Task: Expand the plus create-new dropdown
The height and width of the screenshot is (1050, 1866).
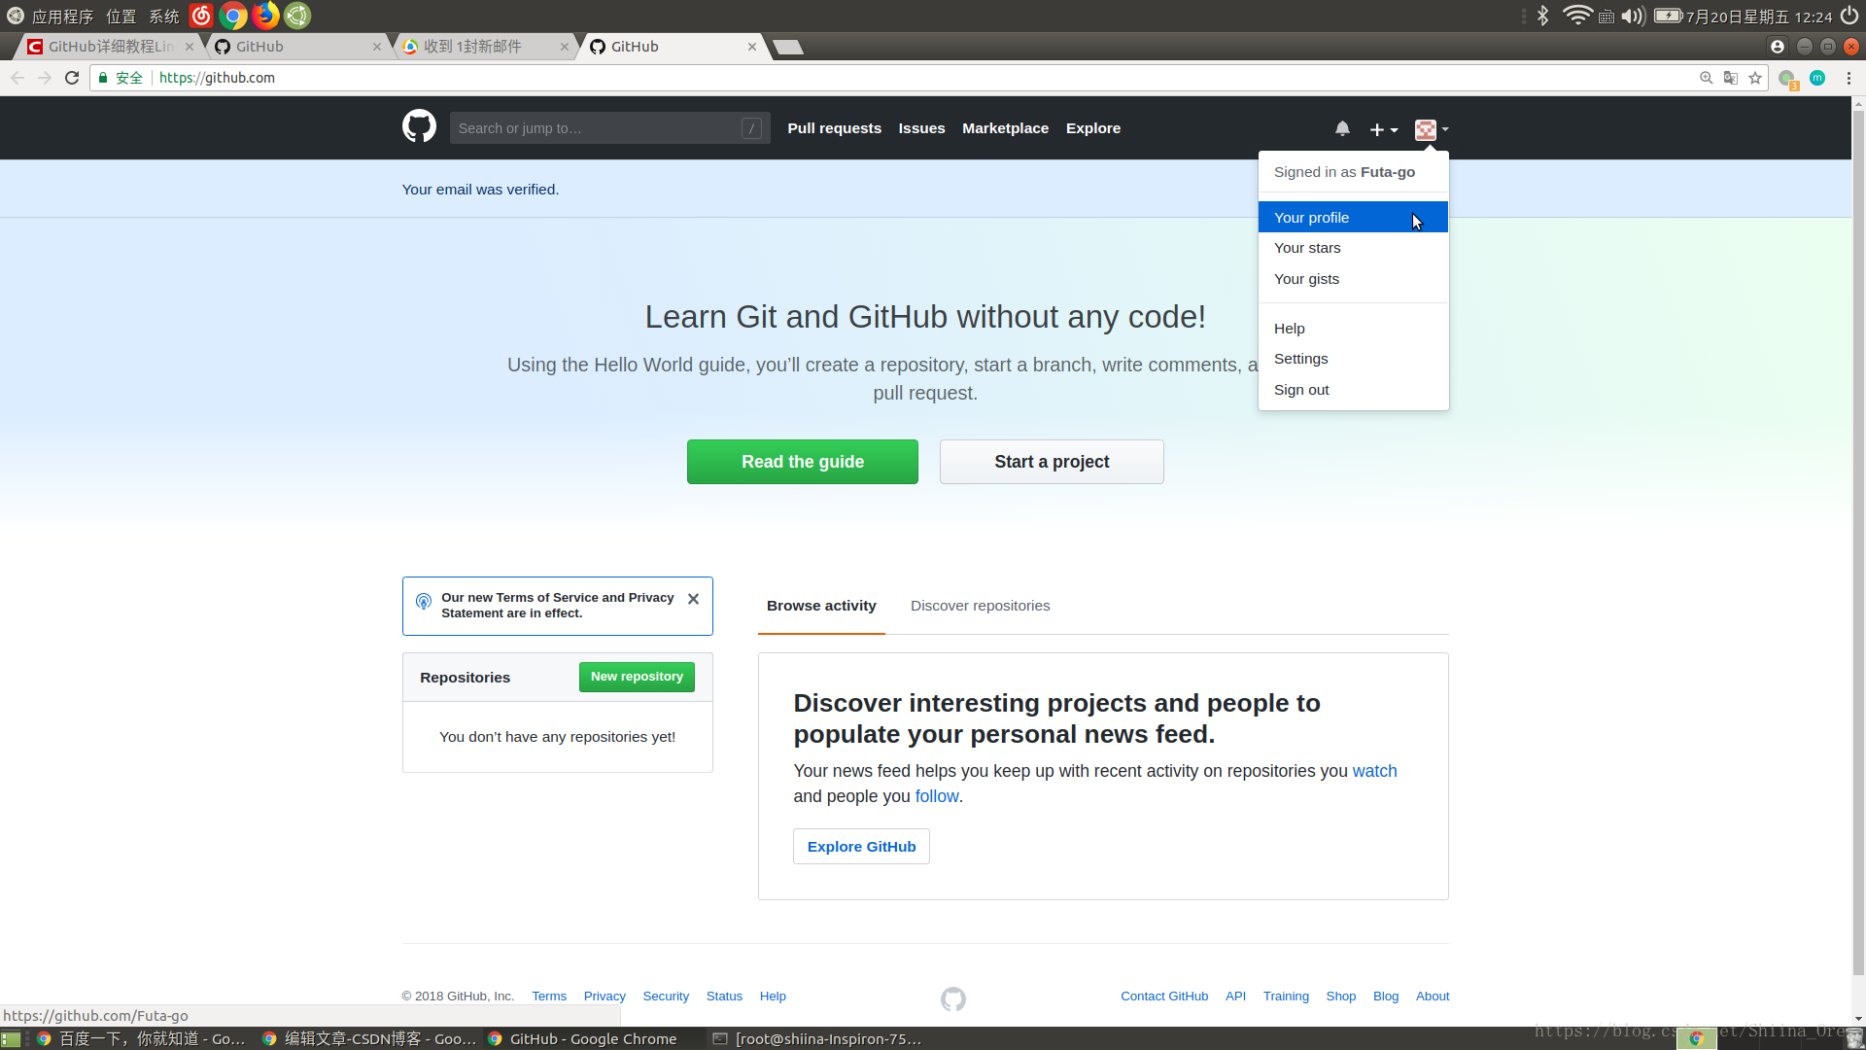Action: [1384, 129]
